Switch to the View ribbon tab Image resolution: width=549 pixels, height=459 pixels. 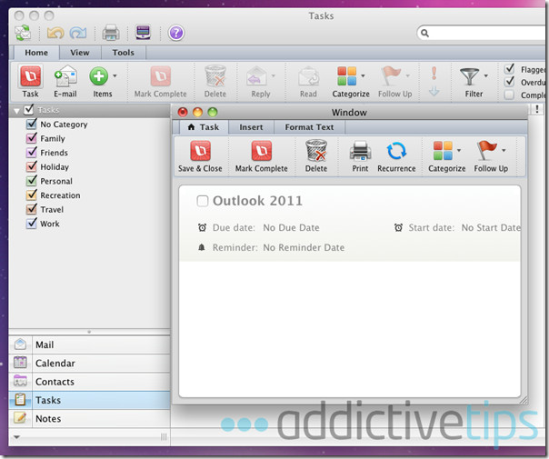80,53
